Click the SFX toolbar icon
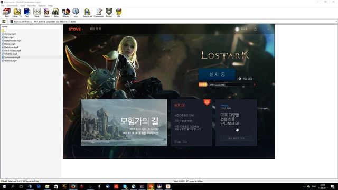The height and width of the screenshot is (190, 338). [x=118, y=13]
